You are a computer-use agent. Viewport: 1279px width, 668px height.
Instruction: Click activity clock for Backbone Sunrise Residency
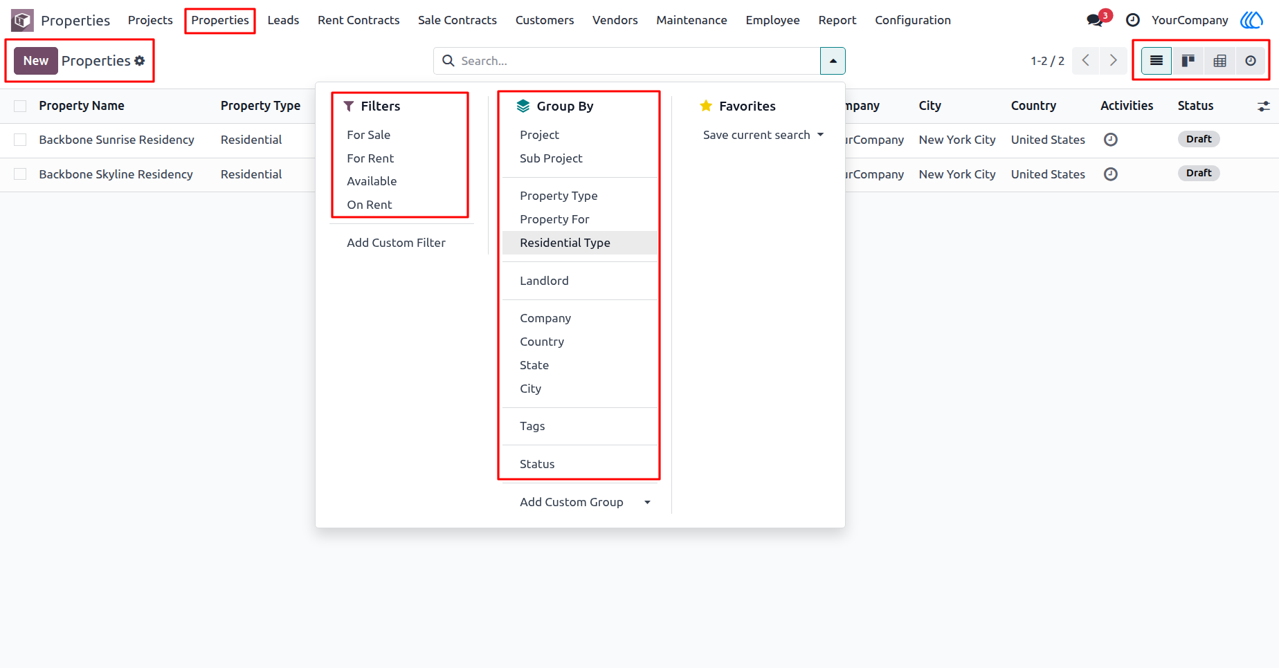pos(1111,140)
